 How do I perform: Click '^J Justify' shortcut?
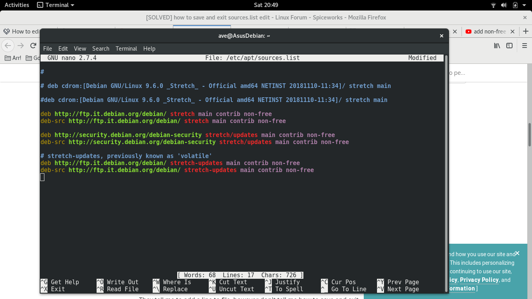282,282
